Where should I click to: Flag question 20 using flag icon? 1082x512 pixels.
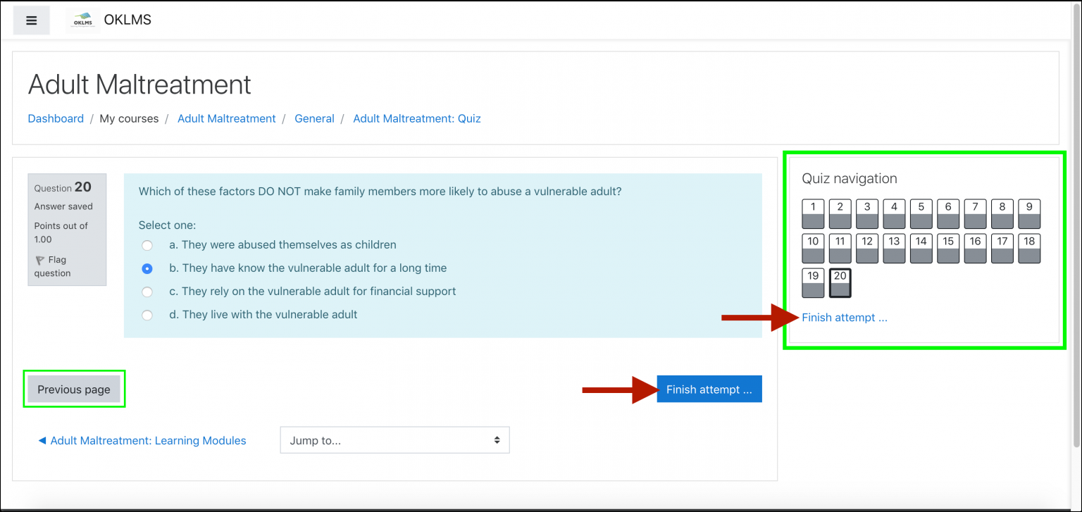click(x=40, y=261)
